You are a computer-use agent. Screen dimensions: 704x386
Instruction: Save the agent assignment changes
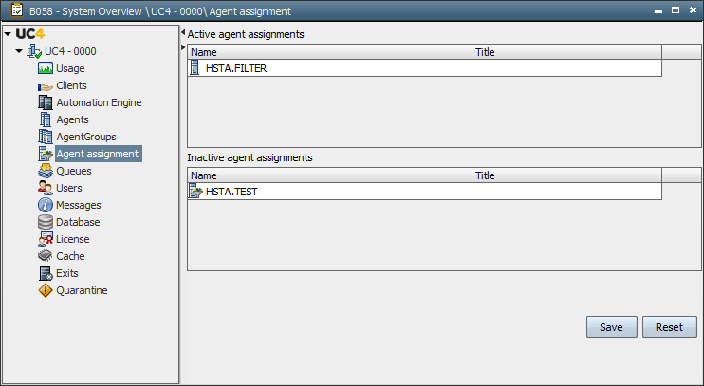[x=612, y=327]
